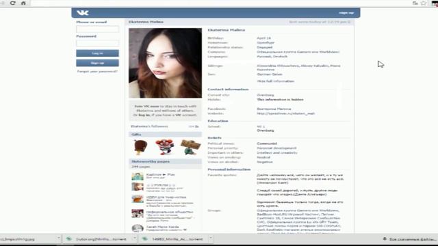
Task: Click the torrent icon of the 14983 download
Action: coord(145,239)
